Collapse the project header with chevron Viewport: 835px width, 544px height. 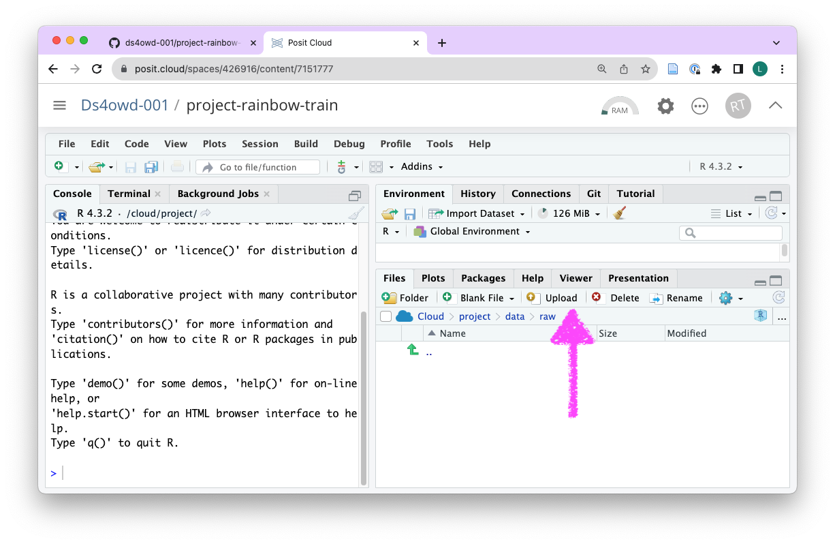[x=775, y=105]
